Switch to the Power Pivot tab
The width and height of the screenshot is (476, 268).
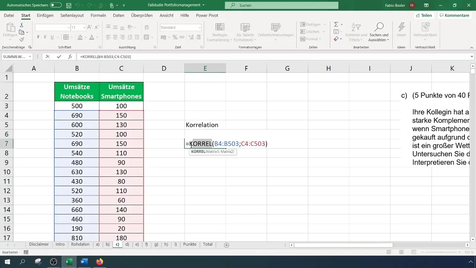tap(207, 15)
